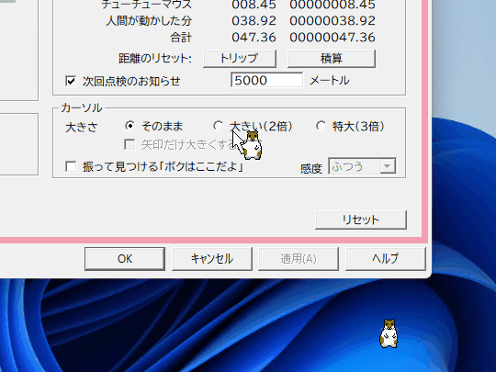Enable 振って見つける「ボクはここだよ」 checkbox

(x=71, y=166)
